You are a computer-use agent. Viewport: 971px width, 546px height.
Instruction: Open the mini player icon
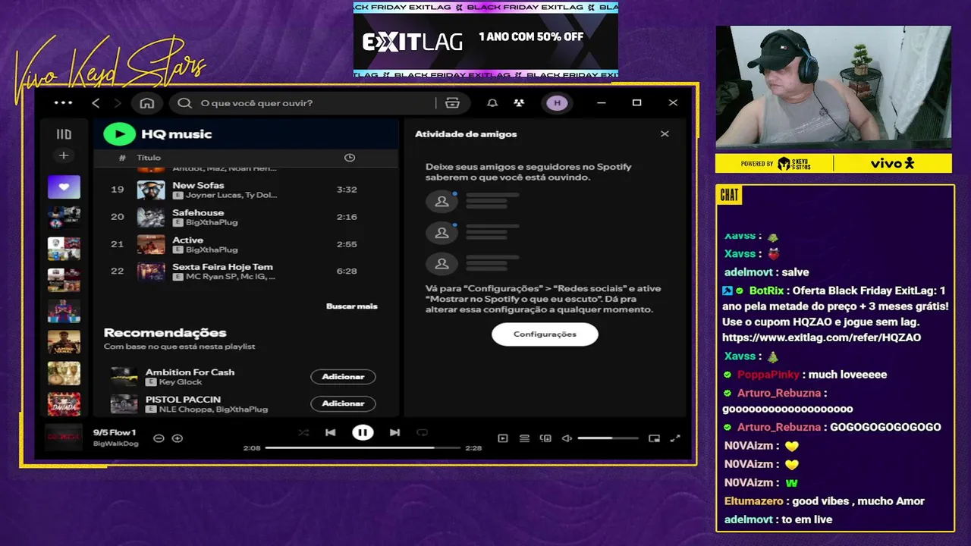[654, 438]
